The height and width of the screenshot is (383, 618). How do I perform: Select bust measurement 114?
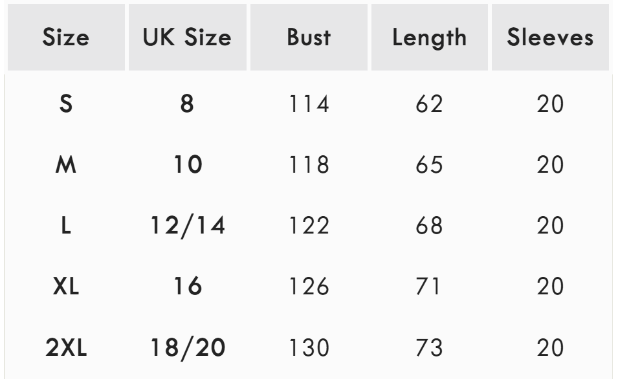click(309, 104)
